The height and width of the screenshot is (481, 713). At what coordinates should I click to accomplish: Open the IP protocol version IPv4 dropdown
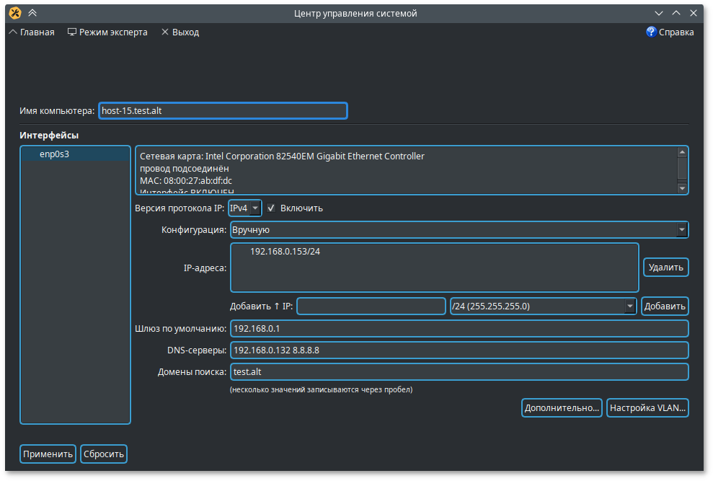[244, 208]
